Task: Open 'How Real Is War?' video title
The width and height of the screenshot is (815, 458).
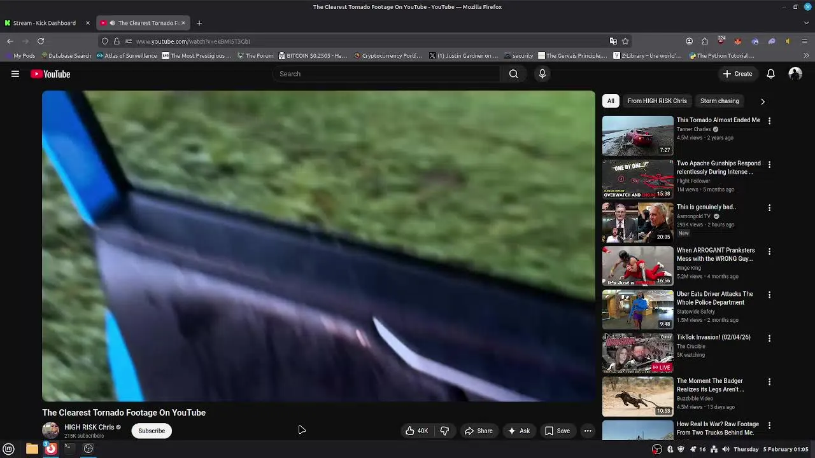Action: pos(718,428)
